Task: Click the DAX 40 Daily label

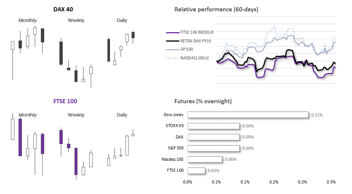Action: 122,20
